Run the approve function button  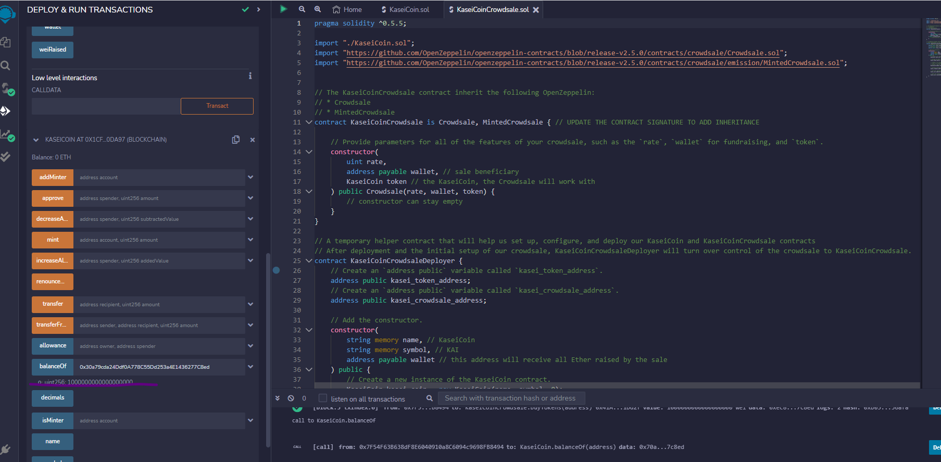click(53, 198)
